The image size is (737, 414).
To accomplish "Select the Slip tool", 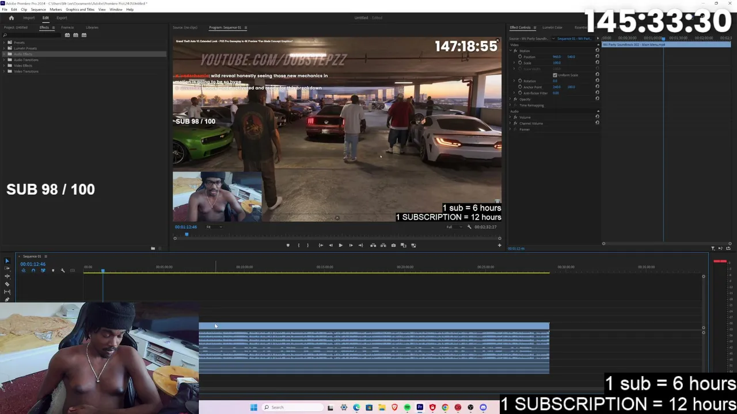I will pos(7,292).
